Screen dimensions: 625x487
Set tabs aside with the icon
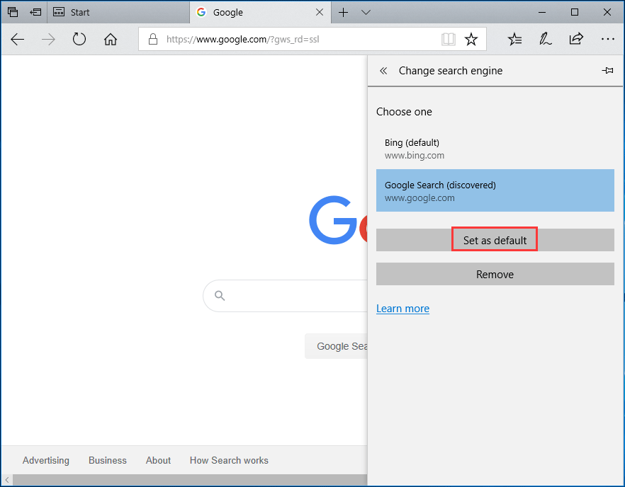(x=35, y=12)
